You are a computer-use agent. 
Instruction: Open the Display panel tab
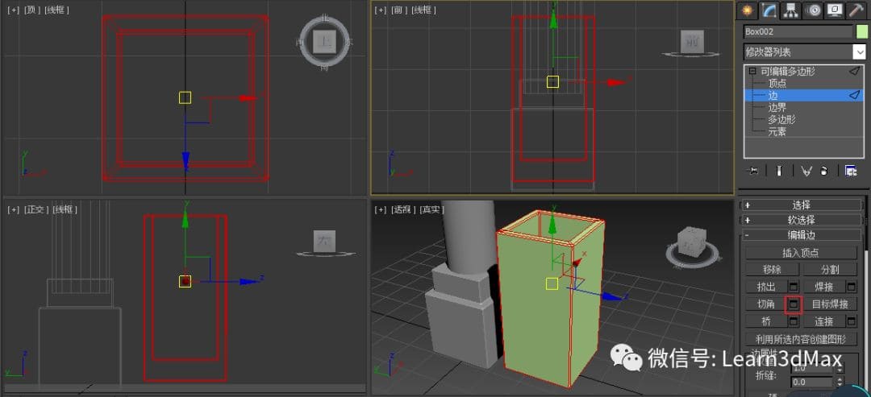pos(833,10)
